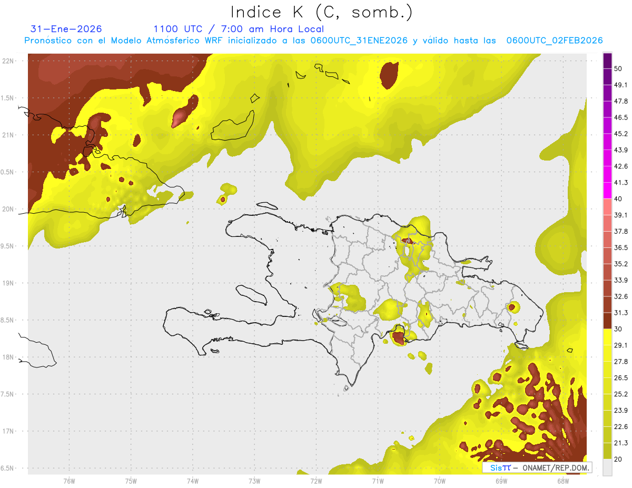Click the colorbar value '29.1'
Screen dimensions: 632x488
coord(620,345)
